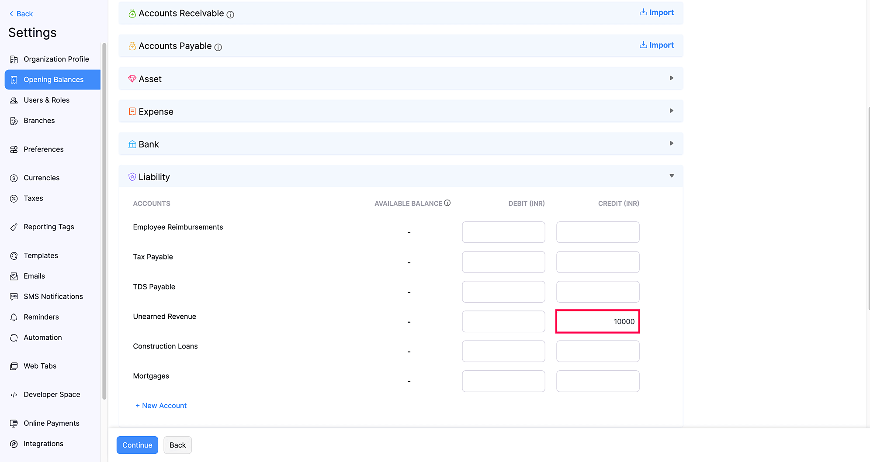This screenshot has height=462, width=870.
Task: Select the Taxes settings icon
Action: pyautogui.click(x=14, y=198)
